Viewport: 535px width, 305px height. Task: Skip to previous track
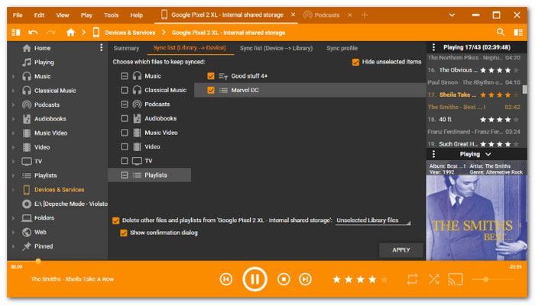[x=226, y=280]
